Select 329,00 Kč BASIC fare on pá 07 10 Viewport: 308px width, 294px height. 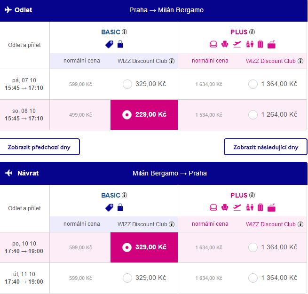click(127, 84)
